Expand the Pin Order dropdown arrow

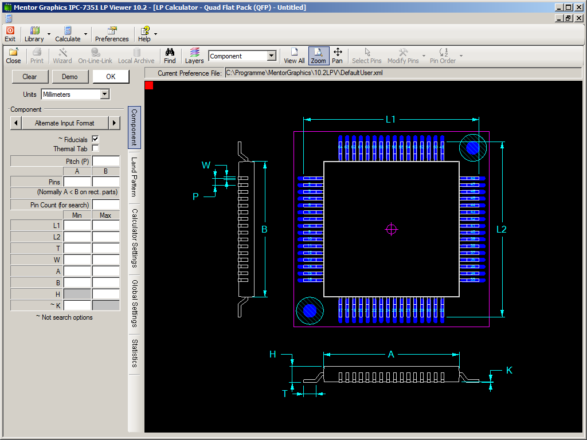461,56
